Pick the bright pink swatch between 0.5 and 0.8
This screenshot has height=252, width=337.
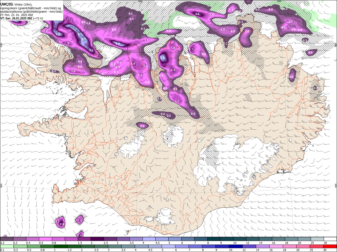[x=45, y=239]
